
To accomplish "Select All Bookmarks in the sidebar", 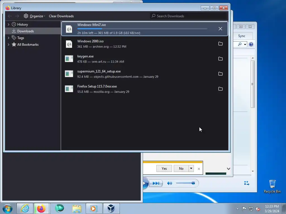I will point(28,45).
